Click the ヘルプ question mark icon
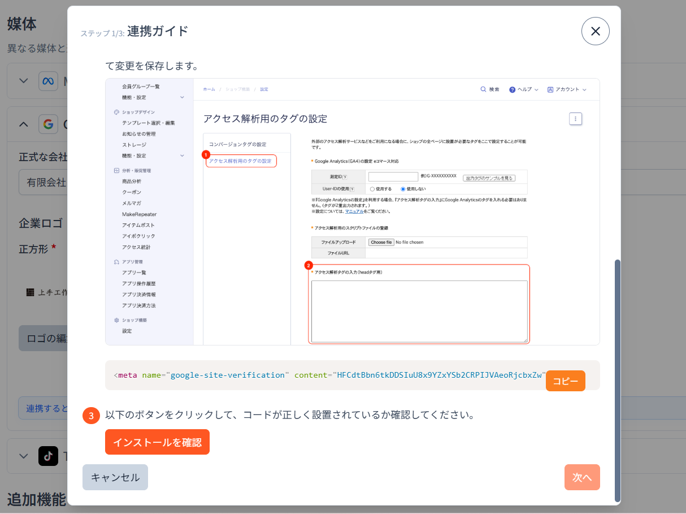This screenshot has width=686, height=514. click(x=512, y=89)
